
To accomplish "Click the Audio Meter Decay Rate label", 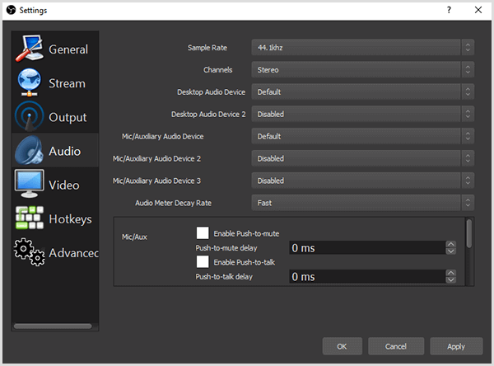I will 173,203.
